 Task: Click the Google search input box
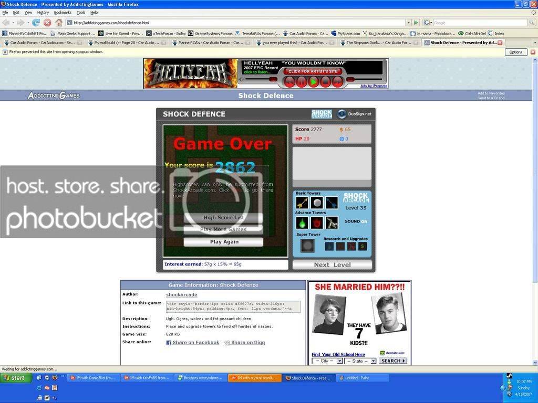click(x=480, y=23)
